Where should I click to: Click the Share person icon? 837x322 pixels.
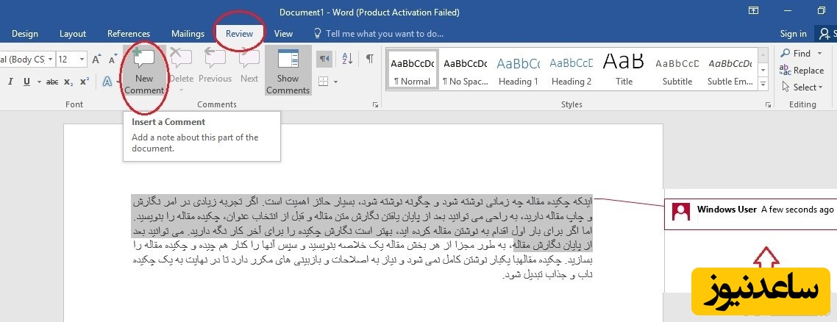(x=824, y=34)
